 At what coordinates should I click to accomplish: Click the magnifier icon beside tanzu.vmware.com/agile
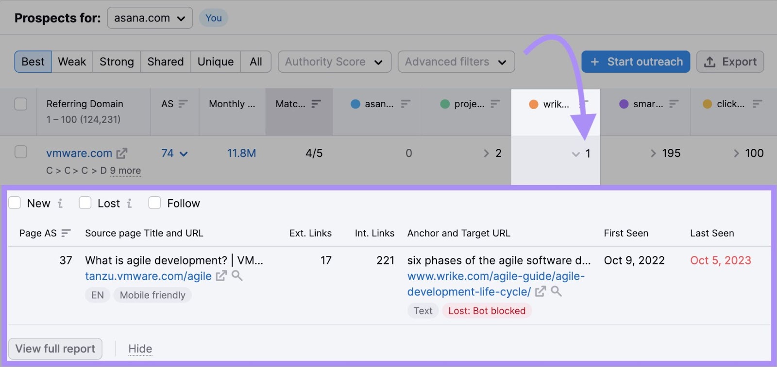tap(237, 276)
